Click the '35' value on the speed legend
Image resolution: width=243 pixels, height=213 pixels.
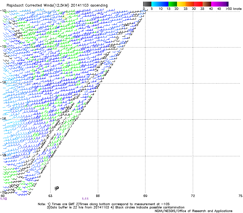tap(202, 9)
